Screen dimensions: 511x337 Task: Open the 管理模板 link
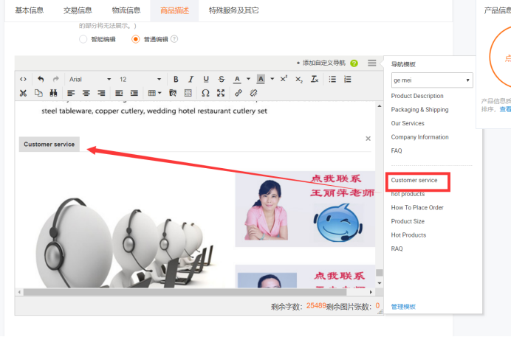coord(403,307)
